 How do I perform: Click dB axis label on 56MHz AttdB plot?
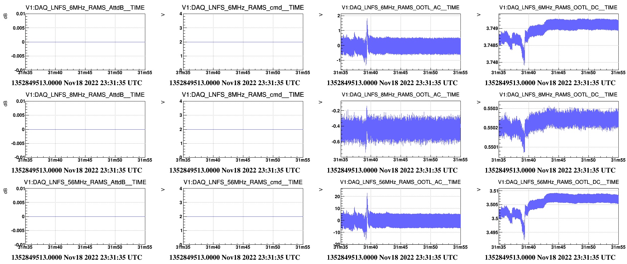(x=5, y=191)
